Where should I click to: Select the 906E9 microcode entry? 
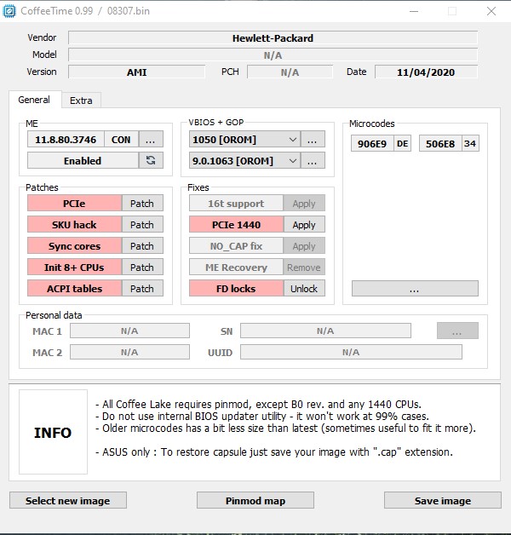pyautogui.click(x=372, y=144)
